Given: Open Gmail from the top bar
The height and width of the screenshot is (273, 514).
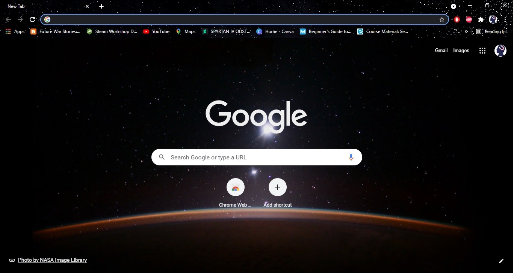Looking at the screenshot, I should pyautogui.click(x=441, y=50).
